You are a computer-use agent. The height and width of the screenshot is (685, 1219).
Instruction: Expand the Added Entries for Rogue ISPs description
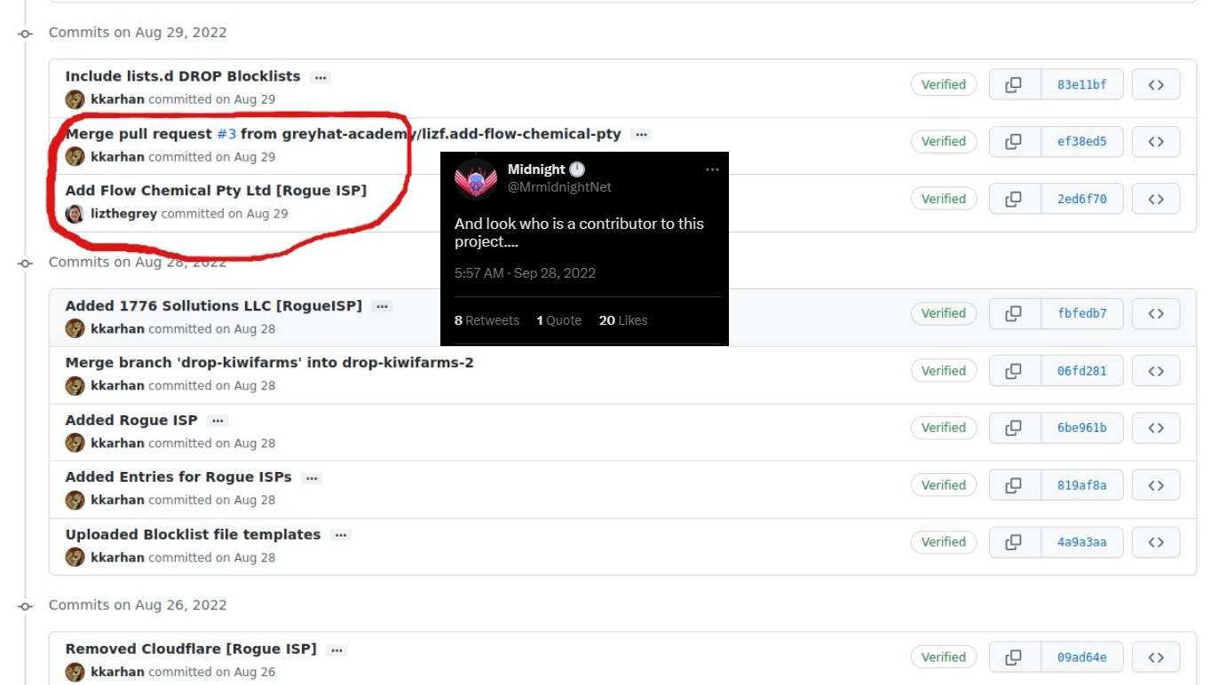click(312, 477)
